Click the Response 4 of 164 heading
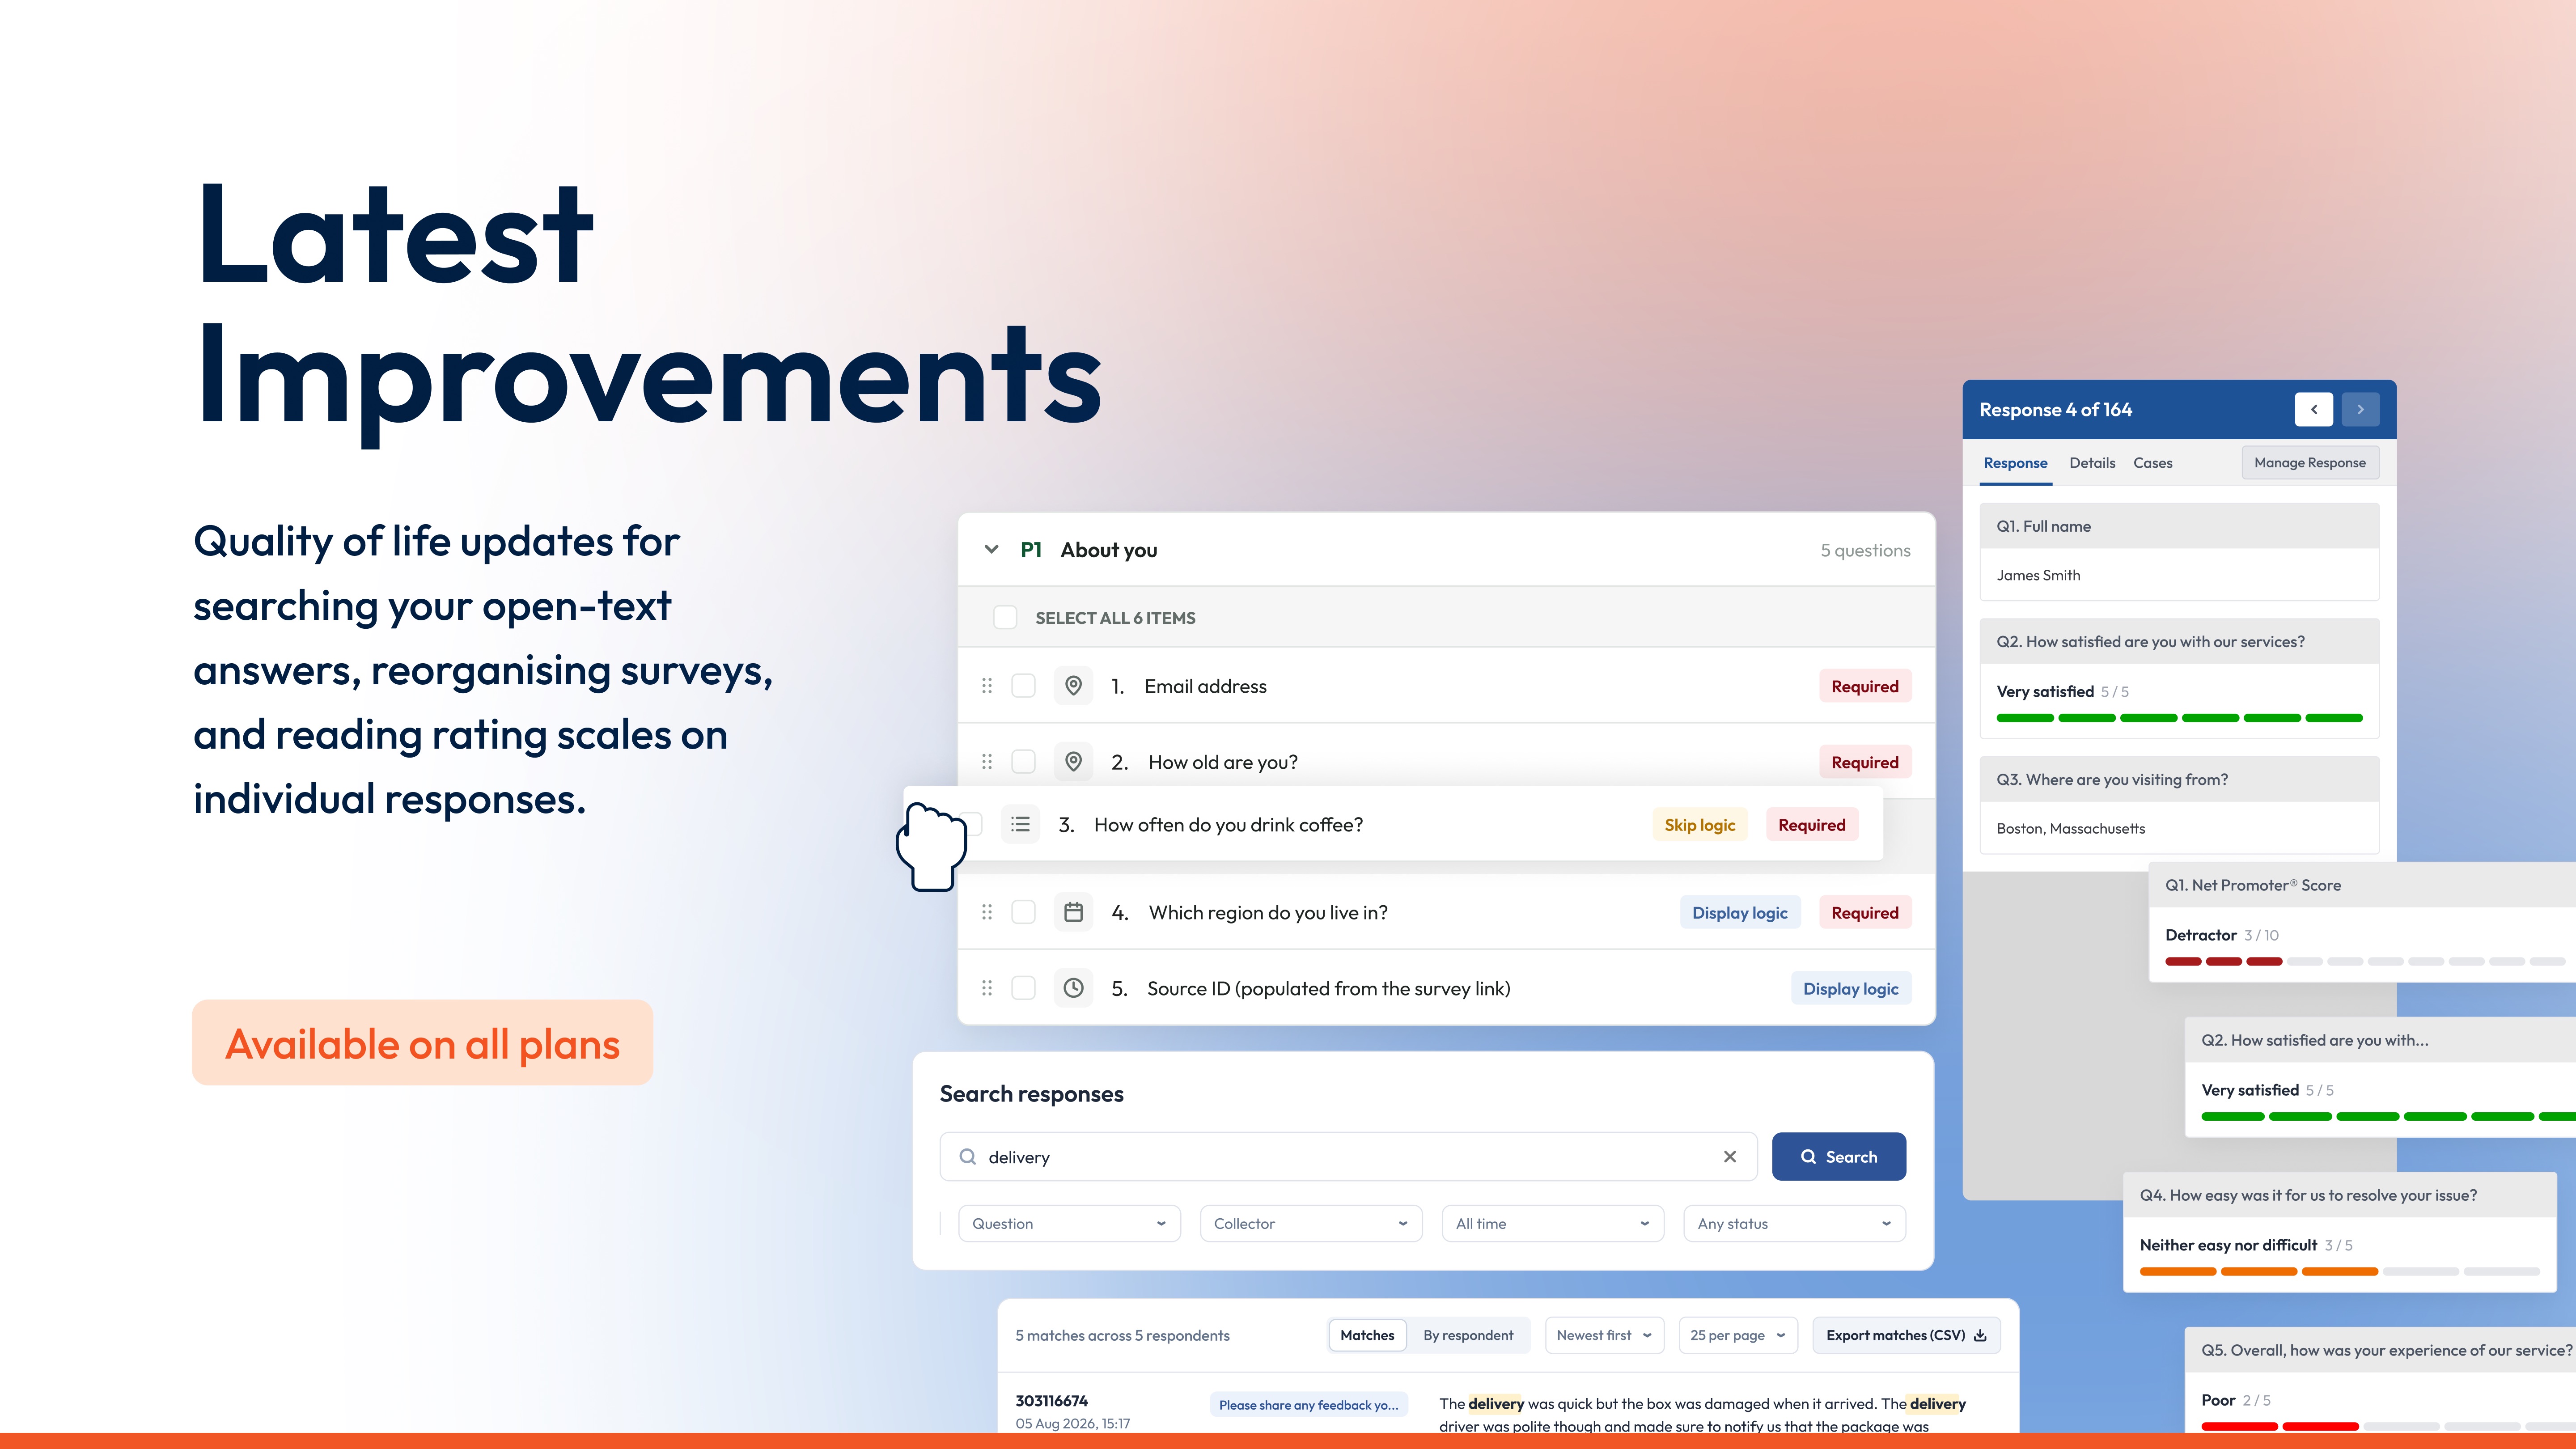2576x1449 pixels. [2055, 409]
